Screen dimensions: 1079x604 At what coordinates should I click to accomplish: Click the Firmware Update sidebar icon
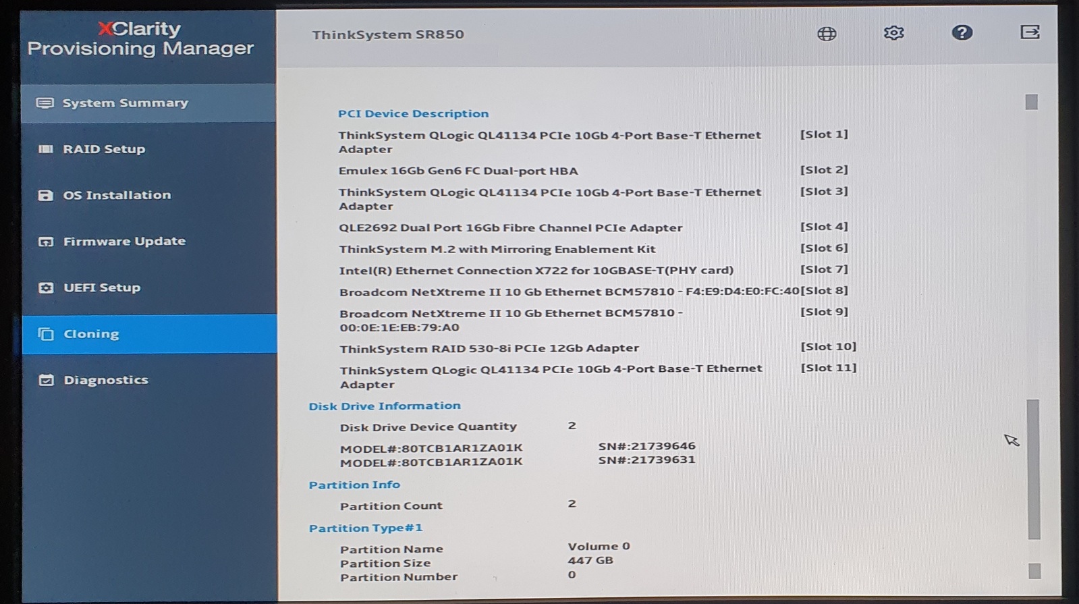[45, 242]
